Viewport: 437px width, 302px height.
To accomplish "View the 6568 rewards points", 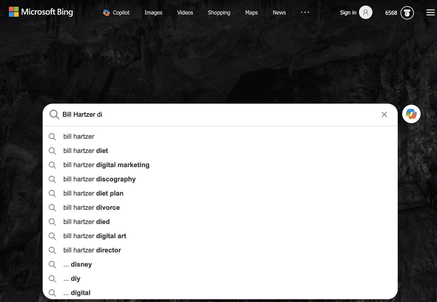I will (x=391, y=13).
